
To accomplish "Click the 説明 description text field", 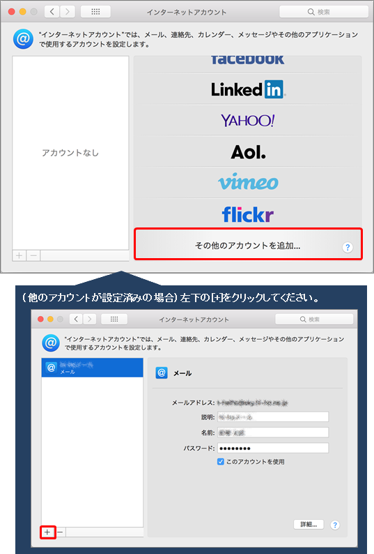I will (273, 417).
